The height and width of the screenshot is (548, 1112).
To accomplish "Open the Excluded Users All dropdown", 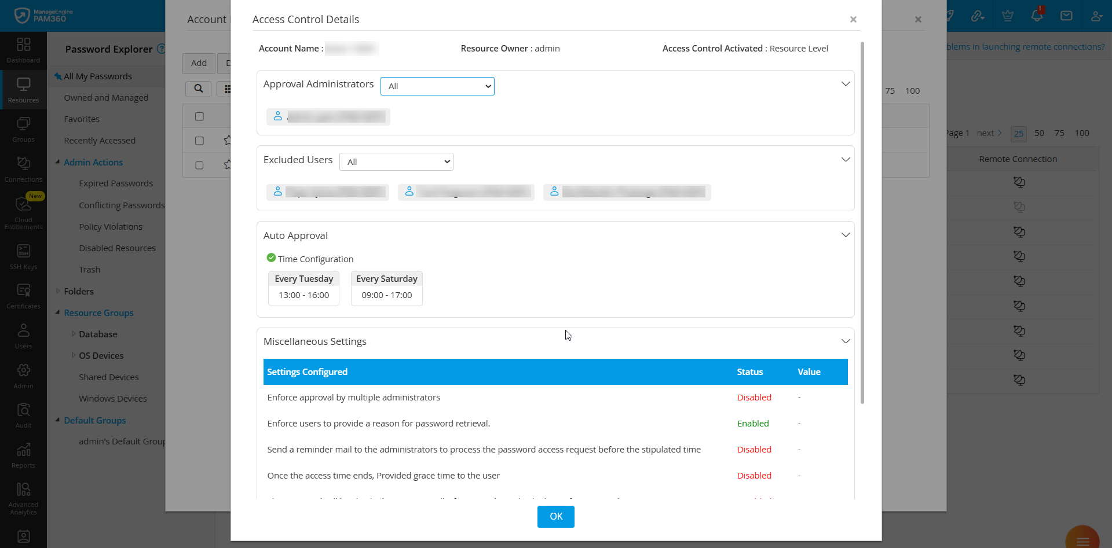I will tap(396, 161).
